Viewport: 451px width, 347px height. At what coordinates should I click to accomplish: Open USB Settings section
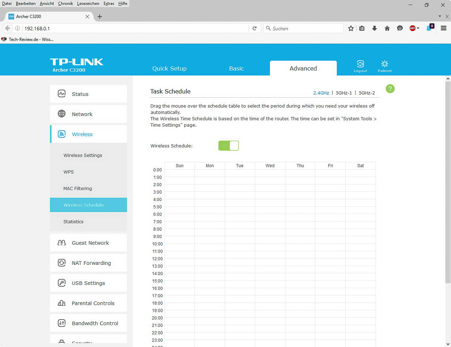[88, 283]
